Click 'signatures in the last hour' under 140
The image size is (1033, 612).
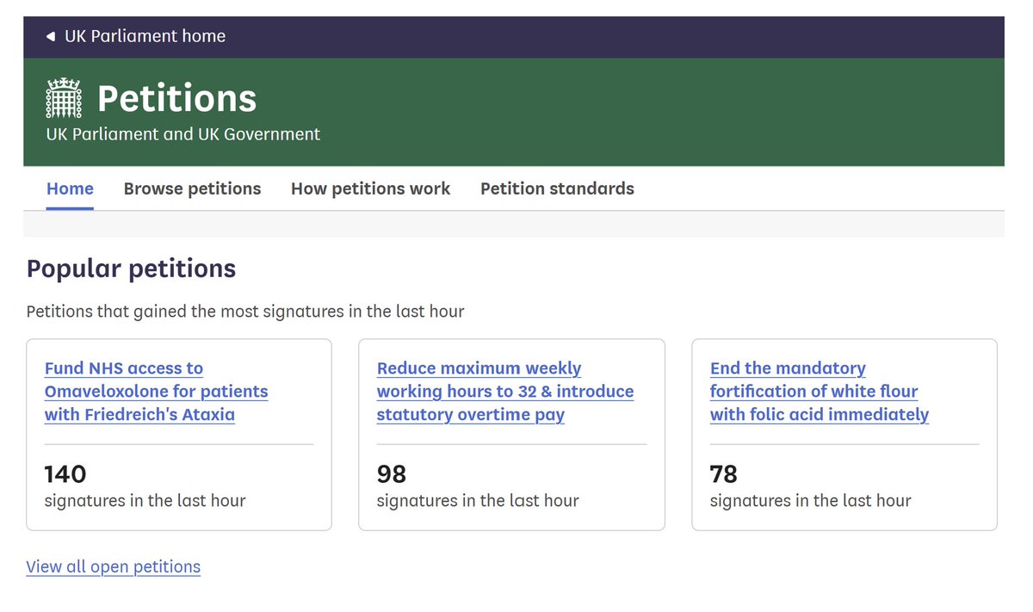145,500
